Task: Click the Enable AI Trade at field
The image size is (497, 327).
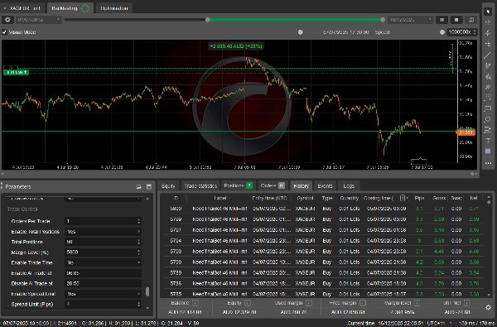Action: tap(103, 273)
